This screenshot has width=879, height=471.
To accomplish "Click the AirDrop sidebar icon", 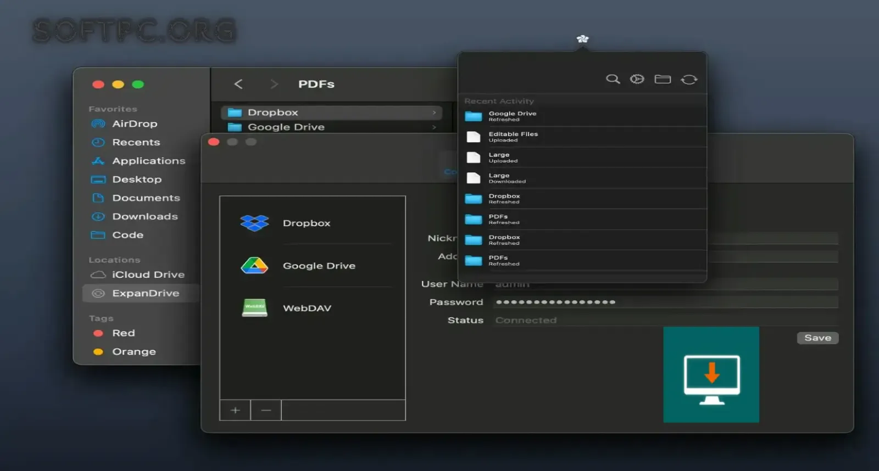I will (98, 124).
